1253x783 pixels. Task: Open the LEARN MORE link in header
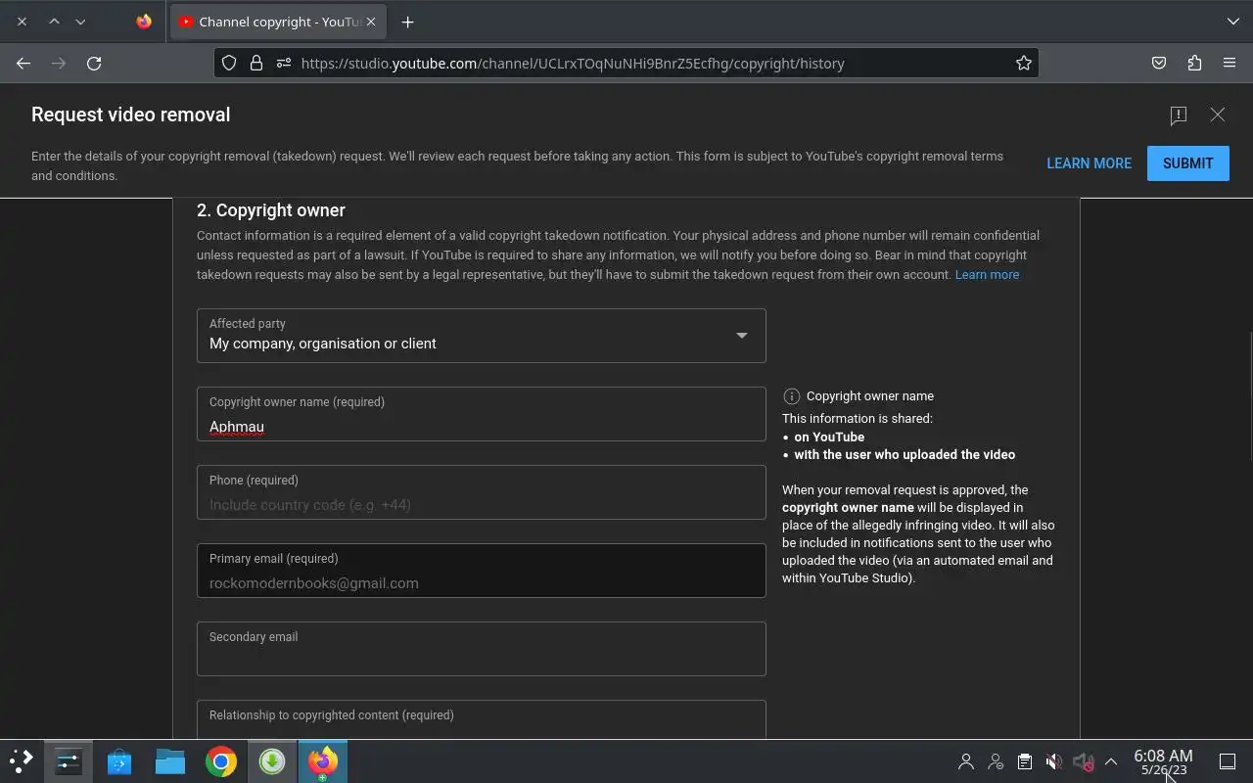pos(1089,163)
